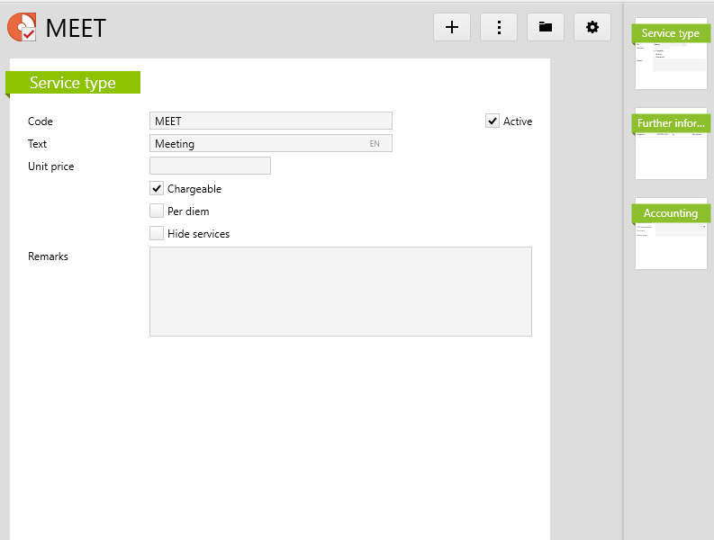Viewport: 714px width, 540px height.
Task: Click in the Code input field
Action: click(x=270, y=121)
